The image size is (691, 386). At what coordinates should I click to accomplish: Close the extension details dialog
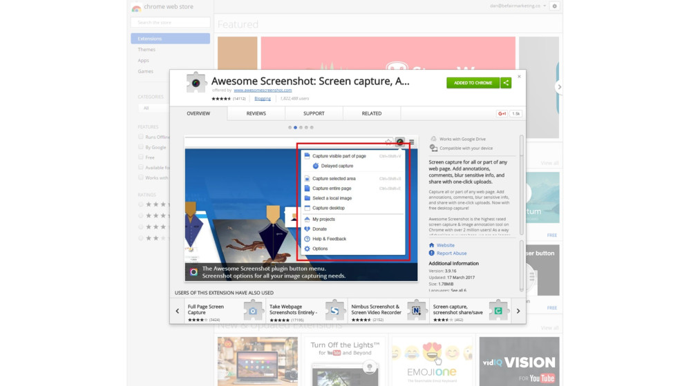[519, 77]
